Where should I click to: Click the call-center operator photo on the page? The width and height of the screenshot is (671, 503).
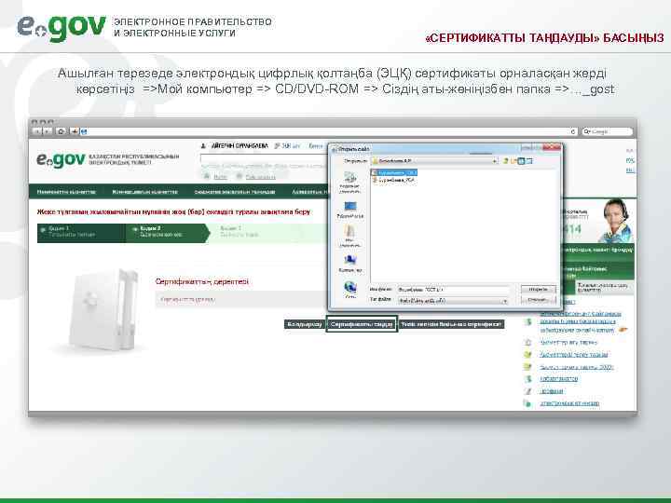617,220
